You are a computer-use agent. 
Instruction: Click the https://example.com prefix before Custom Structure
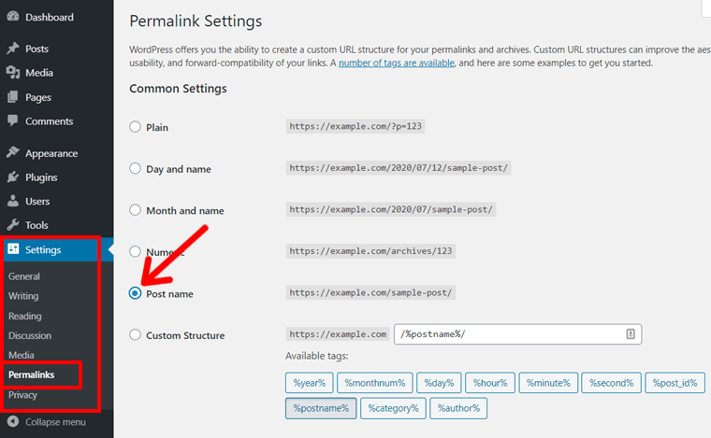click(x=338, y=334)
